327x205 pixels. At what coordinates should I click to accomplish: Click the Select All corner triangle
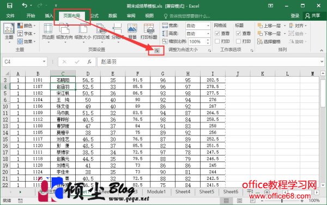point(7,73)
